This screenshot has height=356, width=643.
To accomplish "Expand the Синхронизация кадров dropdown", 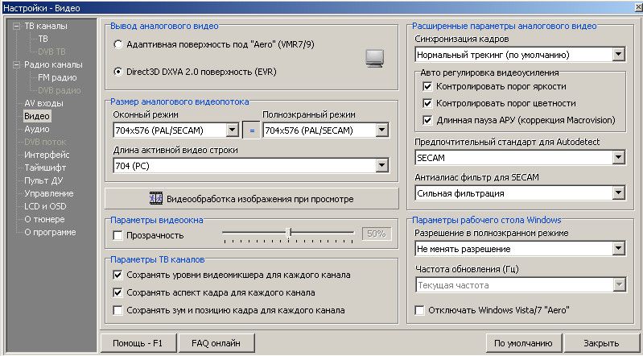I will 618,55.
